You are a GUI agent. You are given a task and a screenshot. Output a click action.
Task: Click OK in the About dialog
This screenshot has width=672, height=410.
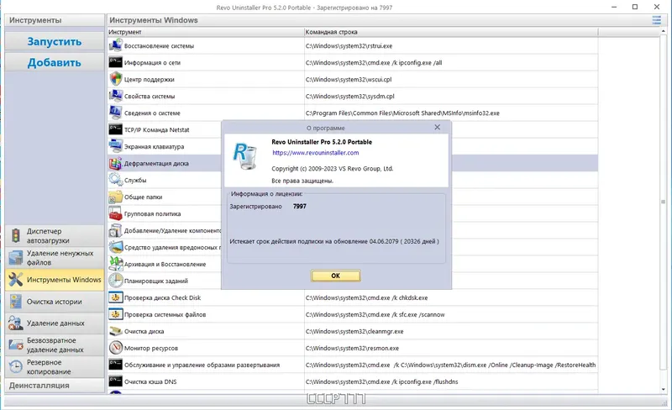pyautogui.click(x=335, y=276)
